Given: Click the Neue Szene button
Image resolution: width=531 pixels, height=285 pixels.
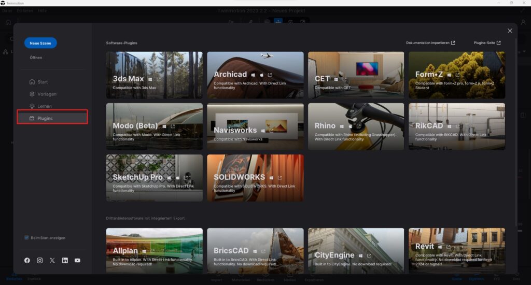Looking at the screenshot, I should [x=40, y=43].
